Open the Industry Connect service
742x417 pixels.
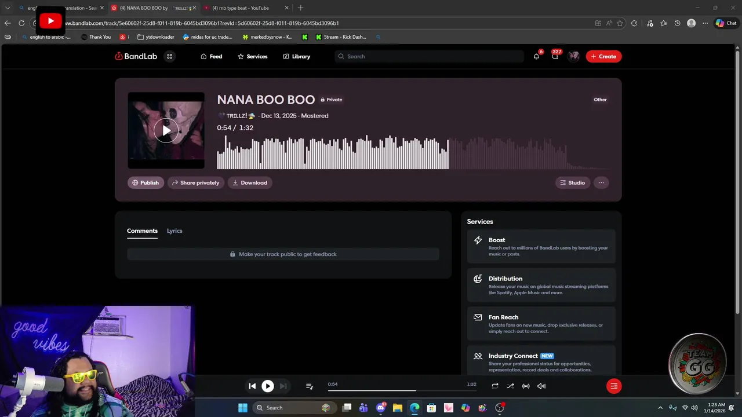(x=541, y=360)
